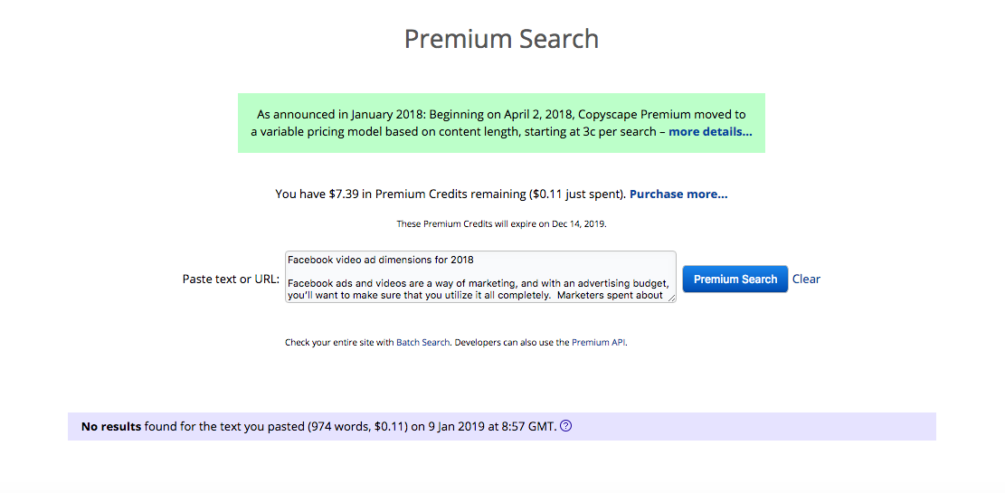Viewport: 1005px width, 493px height.
Task: Click the credits expiry notice for Dec 14, 2019
Action: tap(501, 224)
